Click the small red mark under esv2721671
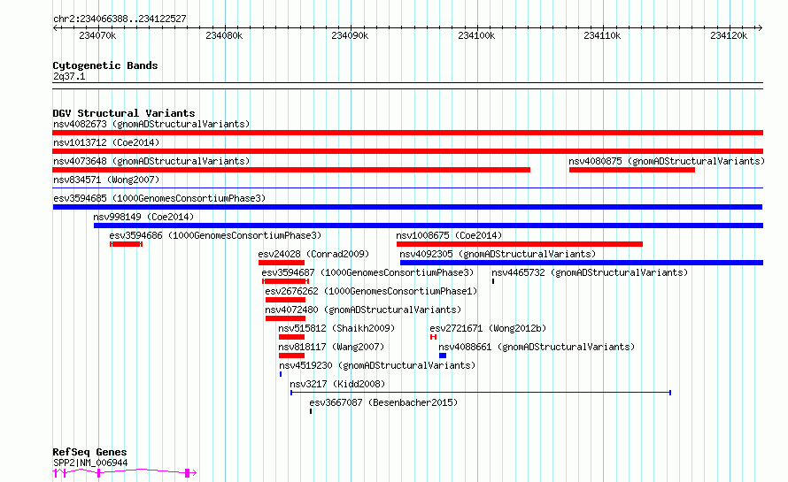Viewport: 788px width, 482px height. click(x=433, y=337)
